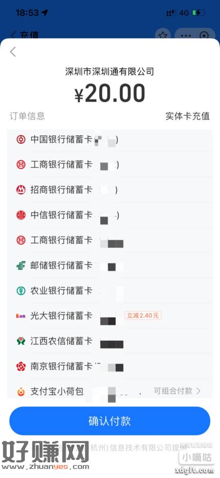Open the three-dots more menu

coord(186,36)
